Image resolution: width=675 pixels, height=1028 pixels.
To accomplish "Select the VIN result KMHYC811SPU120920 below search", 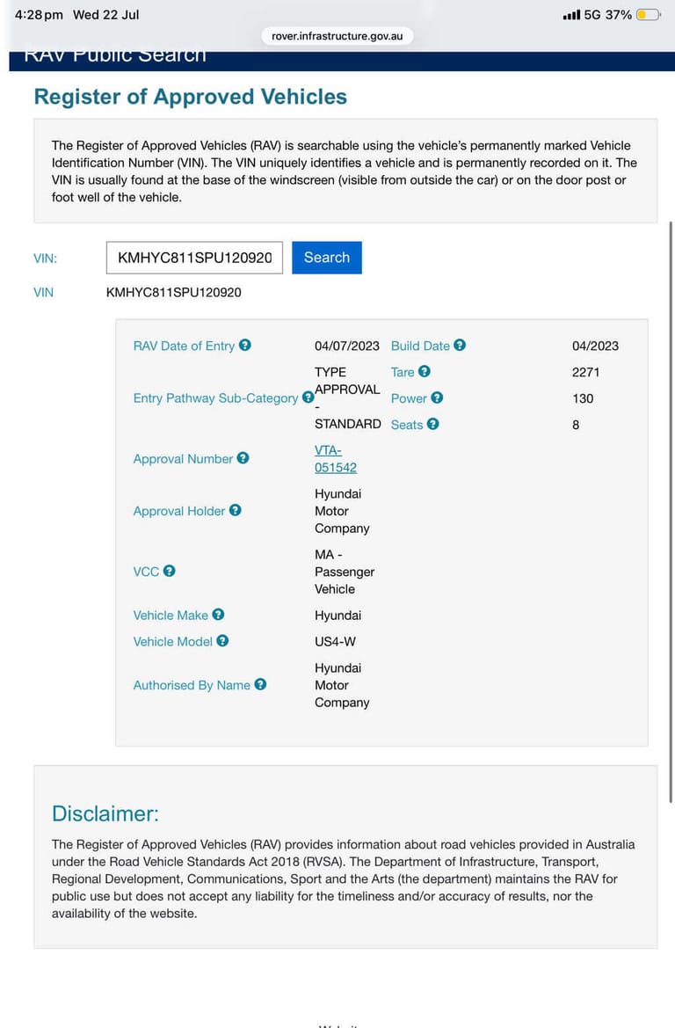I will pos(174,292).
